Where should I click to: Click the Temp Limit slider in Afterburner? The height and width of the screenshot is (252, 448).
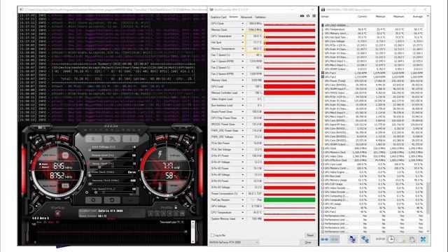[111, 167]
